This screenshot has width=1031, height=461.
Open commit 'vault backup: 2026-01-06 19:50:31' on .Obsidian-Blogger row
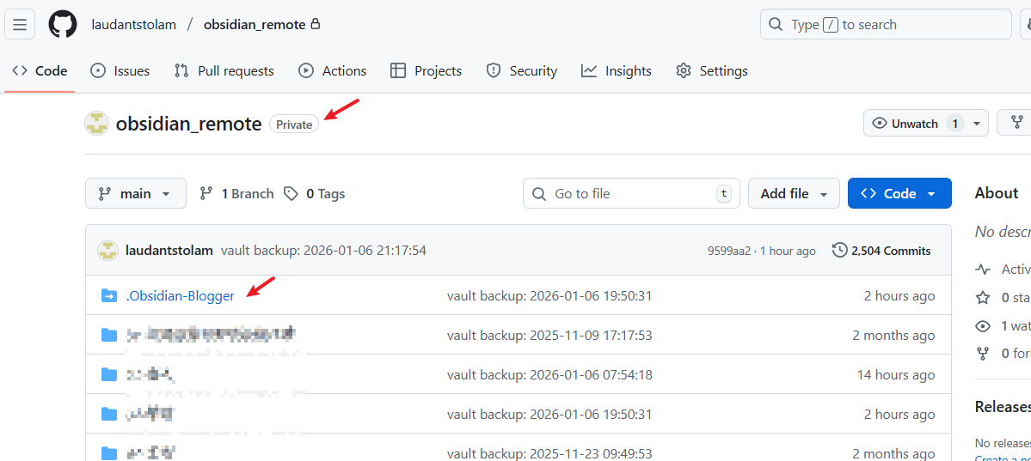tap(549, 296)
